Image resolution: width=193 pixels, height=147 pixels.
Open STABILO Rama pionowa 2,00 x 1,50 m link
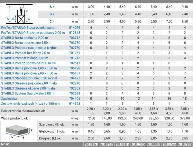(x=29, y=73)
